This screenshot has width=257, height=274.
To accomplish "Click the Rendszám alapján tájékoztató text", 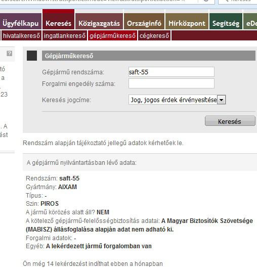I will 103,143.
